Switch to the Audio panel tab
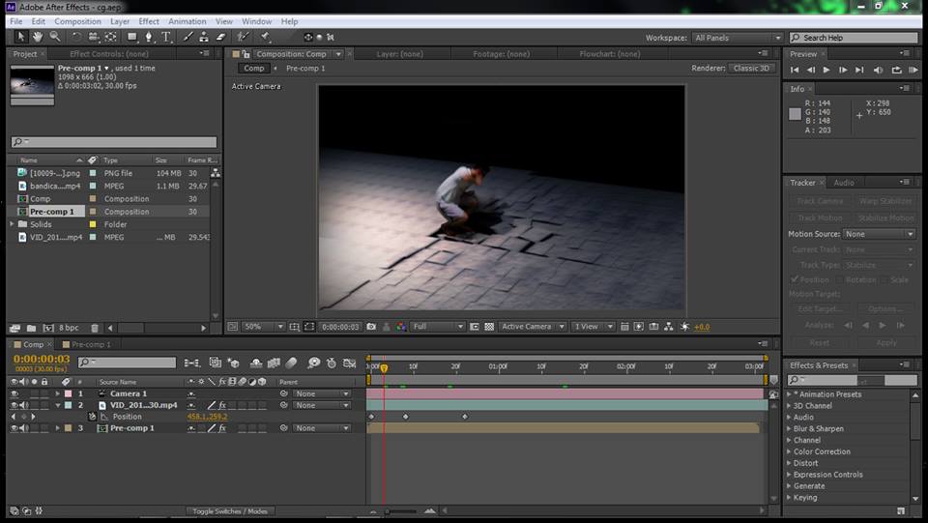The image size is (928, 523). (843, 183)
